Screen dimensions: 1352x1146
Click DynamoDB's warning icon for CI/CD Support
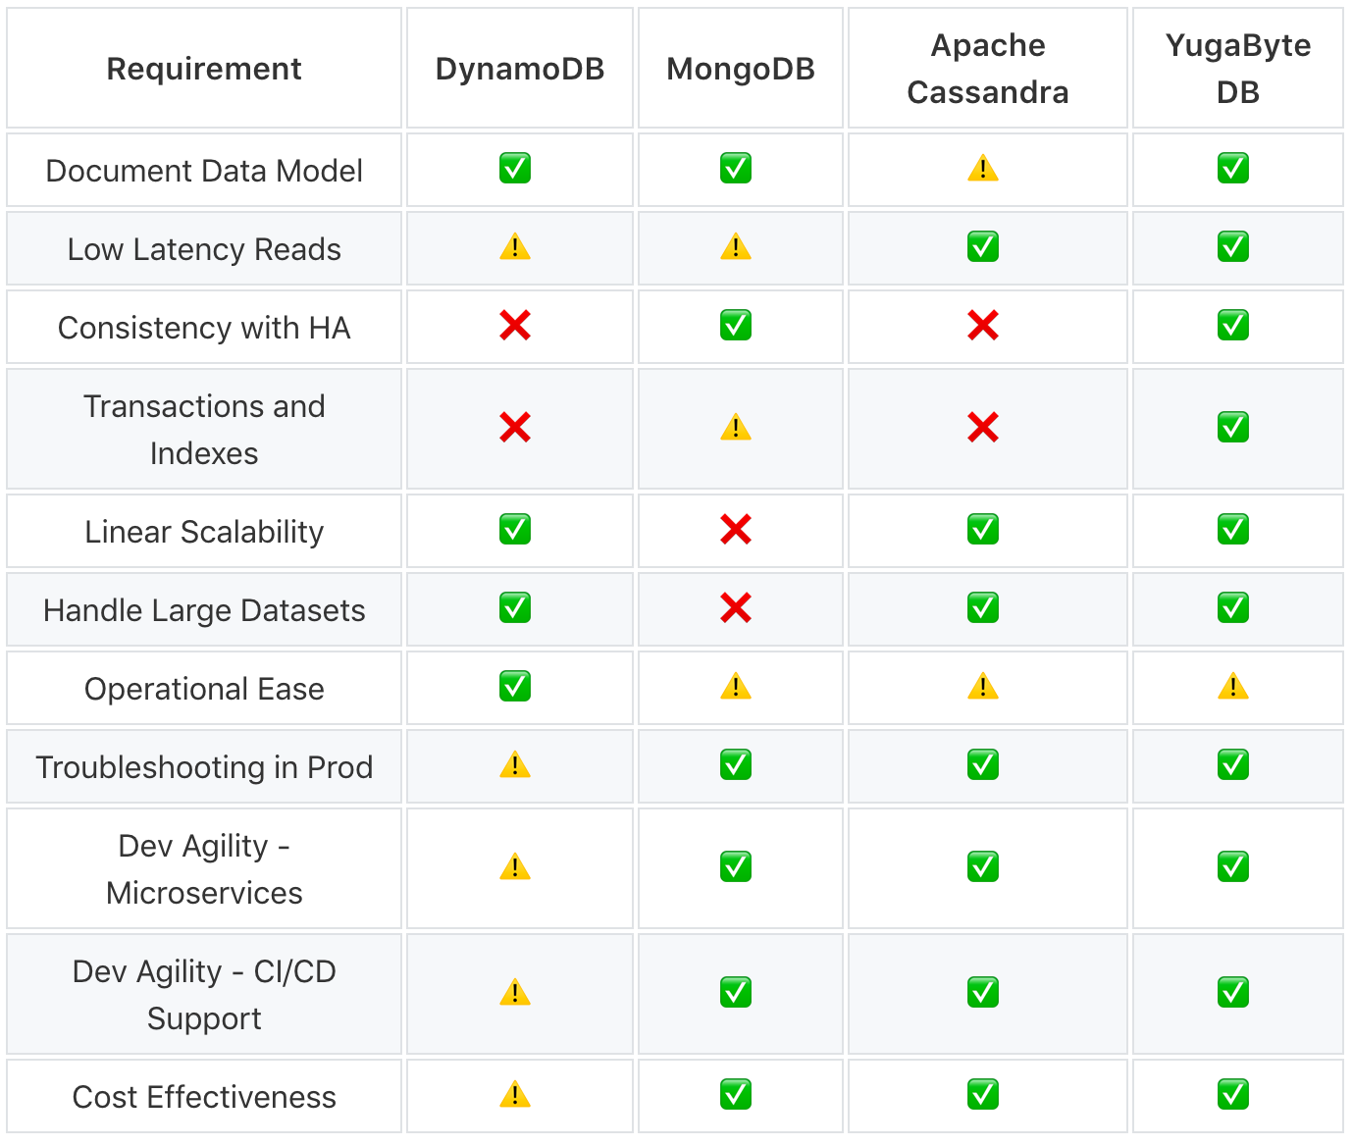515,993
